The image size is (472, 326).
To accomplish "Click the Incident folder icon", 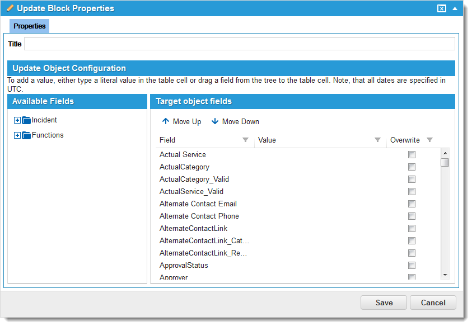I will tap(26, 120).
